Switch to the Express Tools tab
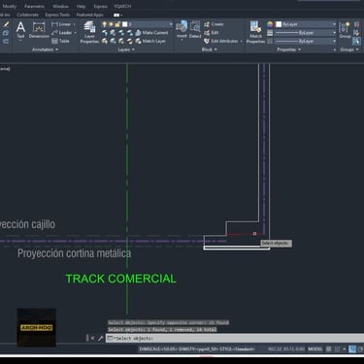This screenshot has height=364, width=364. coord(57,15)
